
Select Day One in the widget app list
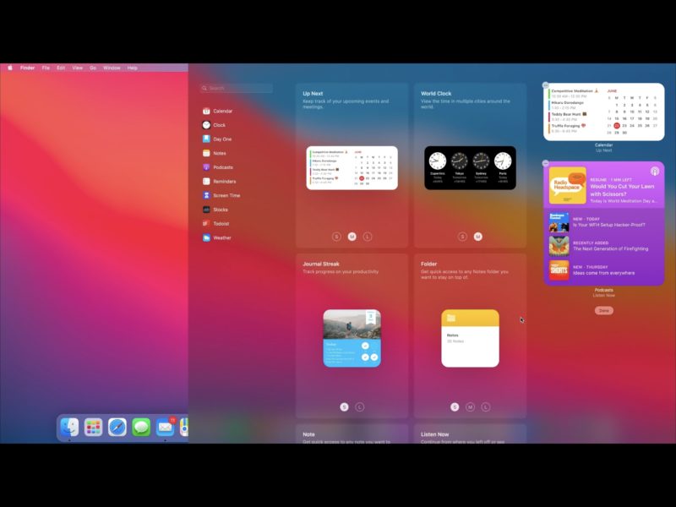(x=217, y=139)
